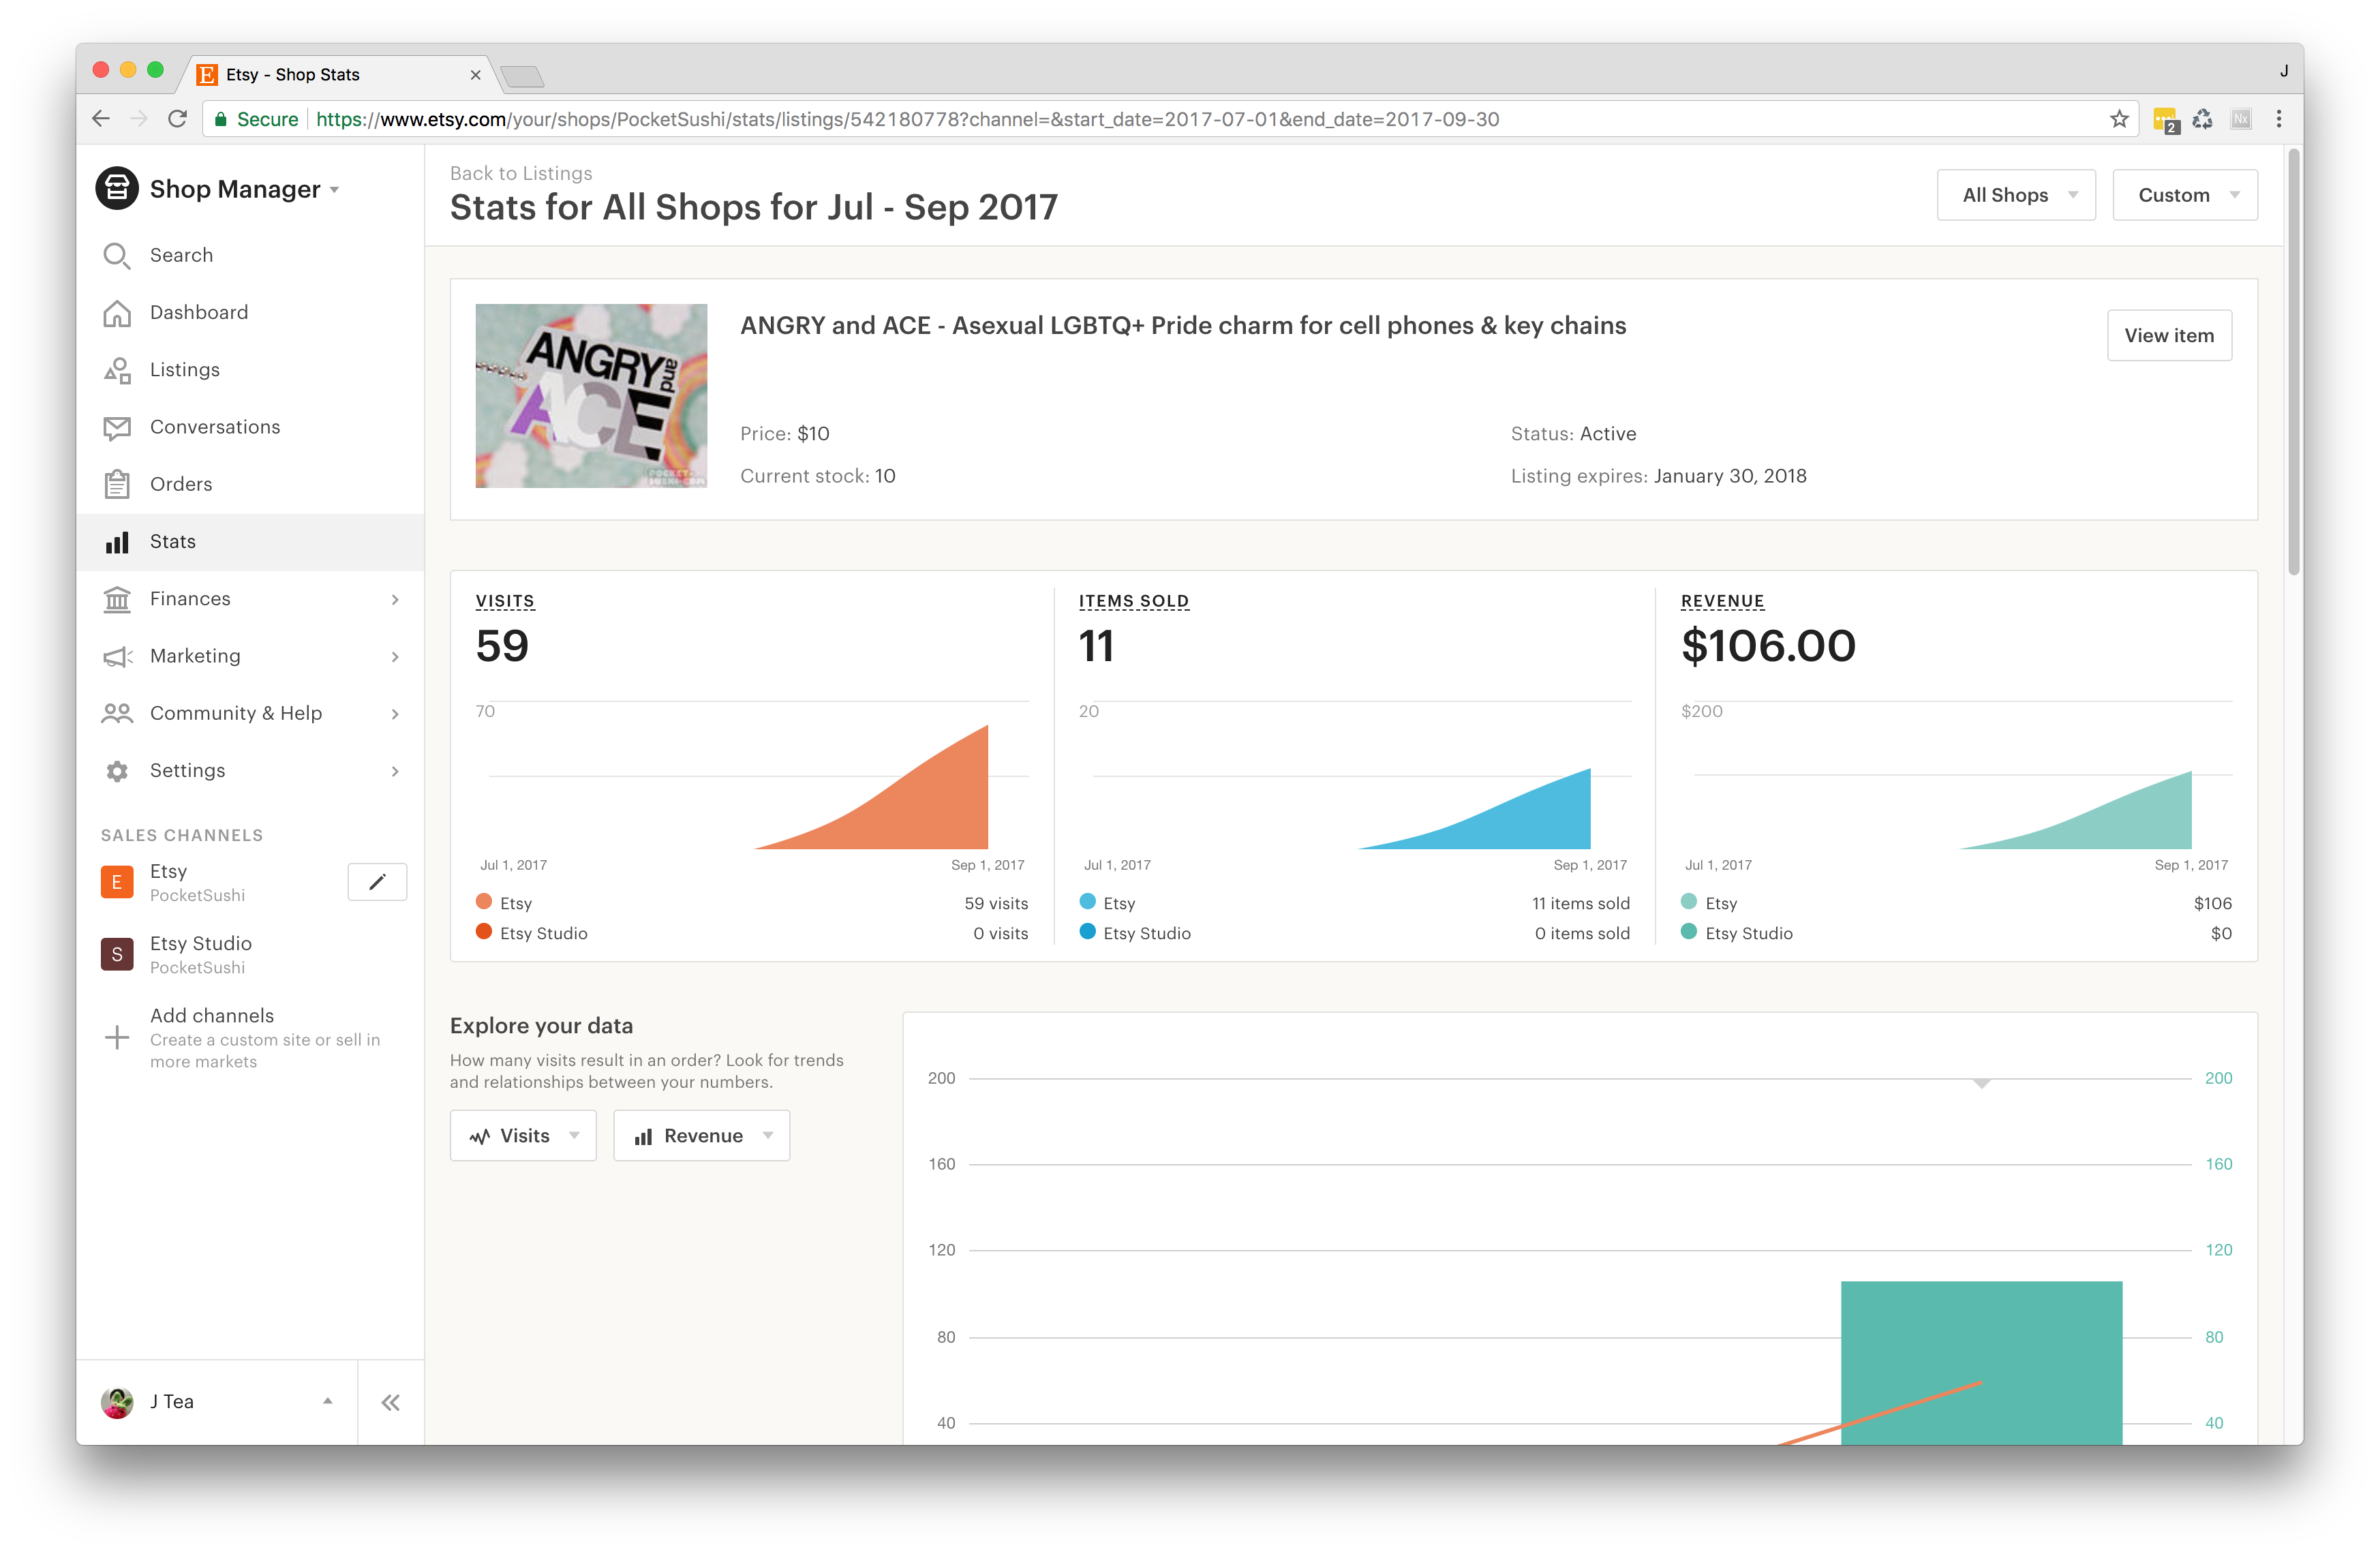Screen dimensions: 2380x1554
Task: Open the Revenue metric dropdown
Action: tap(701, 1136)
